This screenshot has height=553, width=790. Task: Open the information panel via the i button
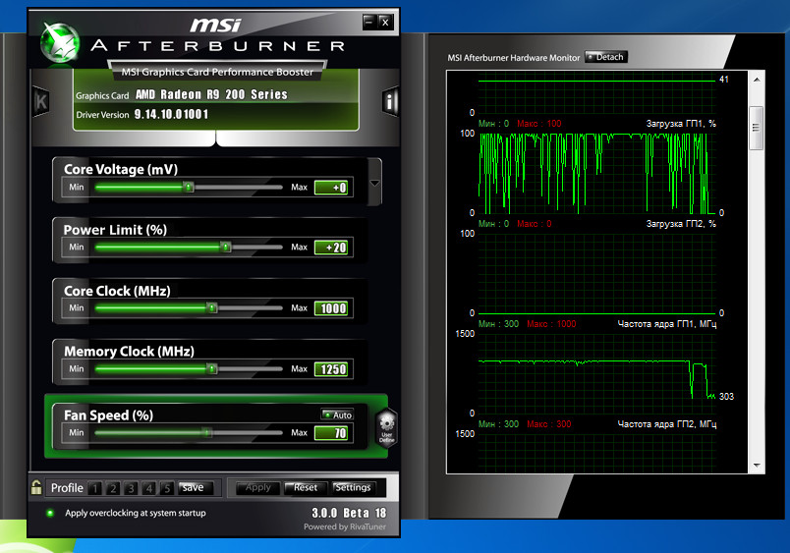[390, 101]
